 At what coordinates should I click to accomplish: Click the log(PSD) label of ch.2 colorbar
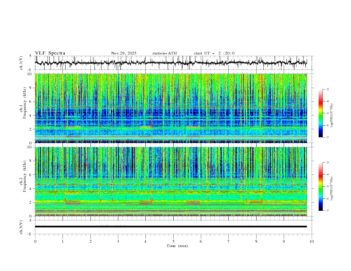click(x=332, y=188)
